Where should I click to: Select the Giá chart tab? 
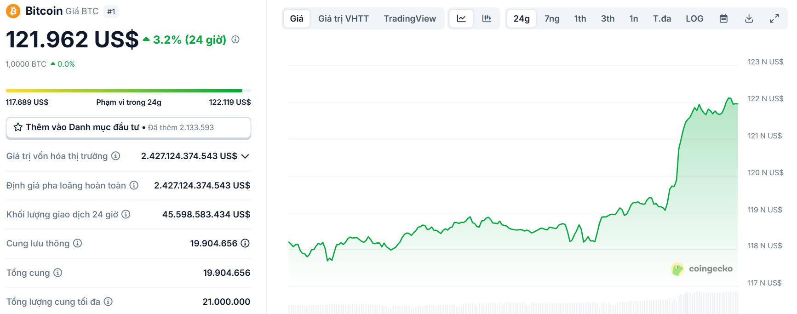tap(297, 18)
